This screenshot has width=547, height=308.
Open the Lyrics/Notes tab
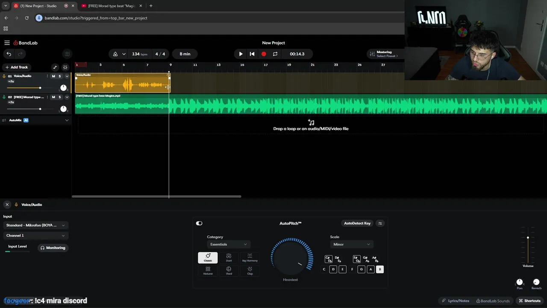tap(456, 301)
